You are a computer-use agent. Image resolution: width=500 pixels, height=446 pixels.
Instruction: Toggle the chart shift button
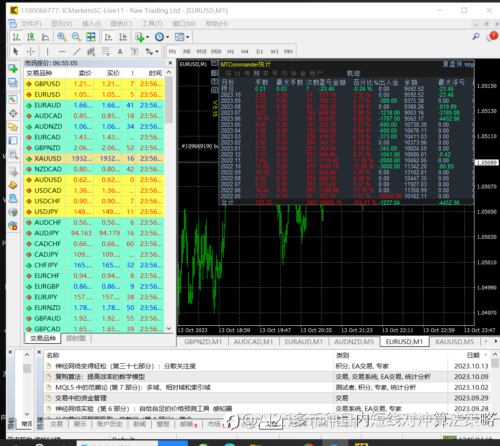tap(123, 37)
